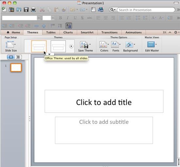Click the align text left icon
Viewport: 180px width, 167px height.
[x=98, y=18]
